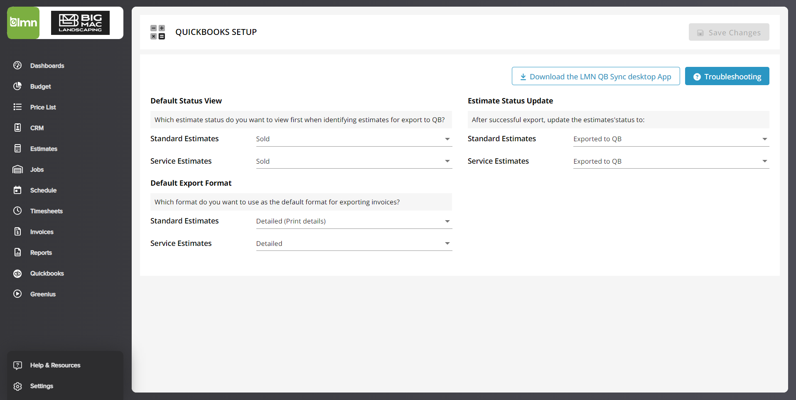The image size is (796, 400).
Task: Click Default Export Format heading
Action: coord(191,183)
